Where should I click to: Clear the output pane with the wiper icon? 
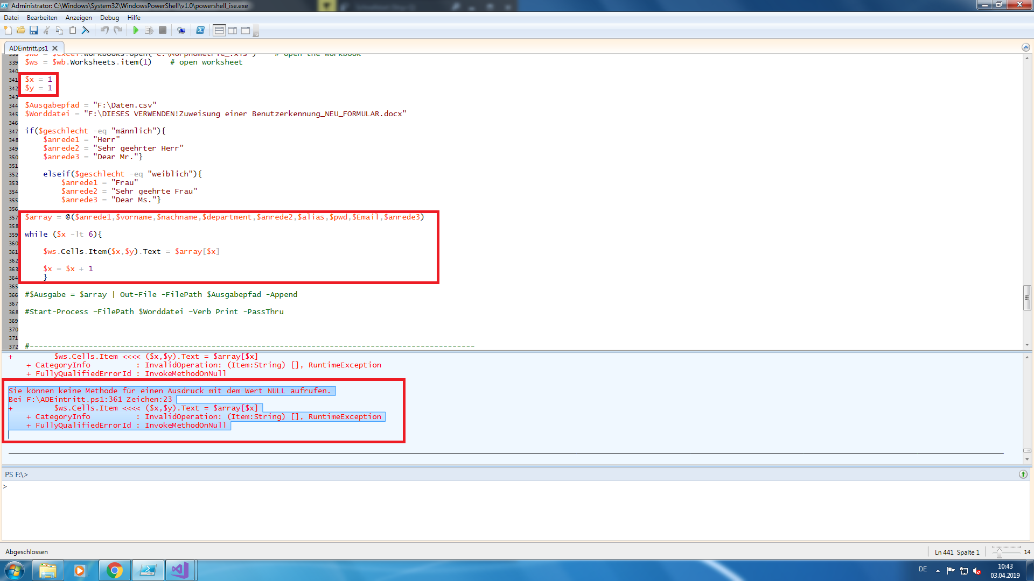point(86,31)
